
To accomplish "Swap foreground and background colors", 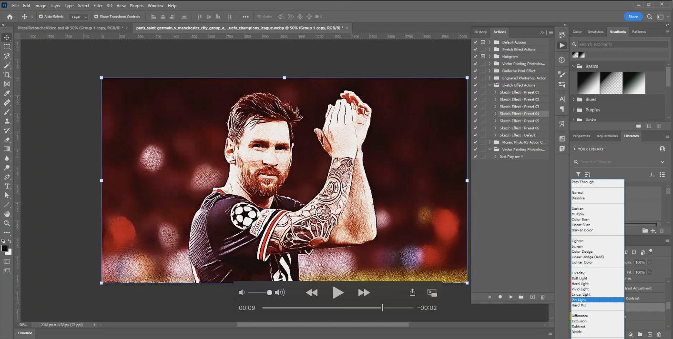I will click(10, 241).
